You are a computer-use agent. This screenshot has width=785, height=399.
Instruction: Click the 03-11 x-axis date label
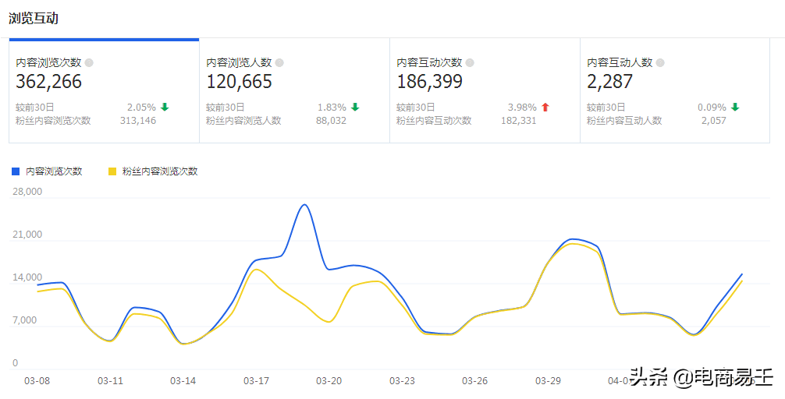(110, 381)
